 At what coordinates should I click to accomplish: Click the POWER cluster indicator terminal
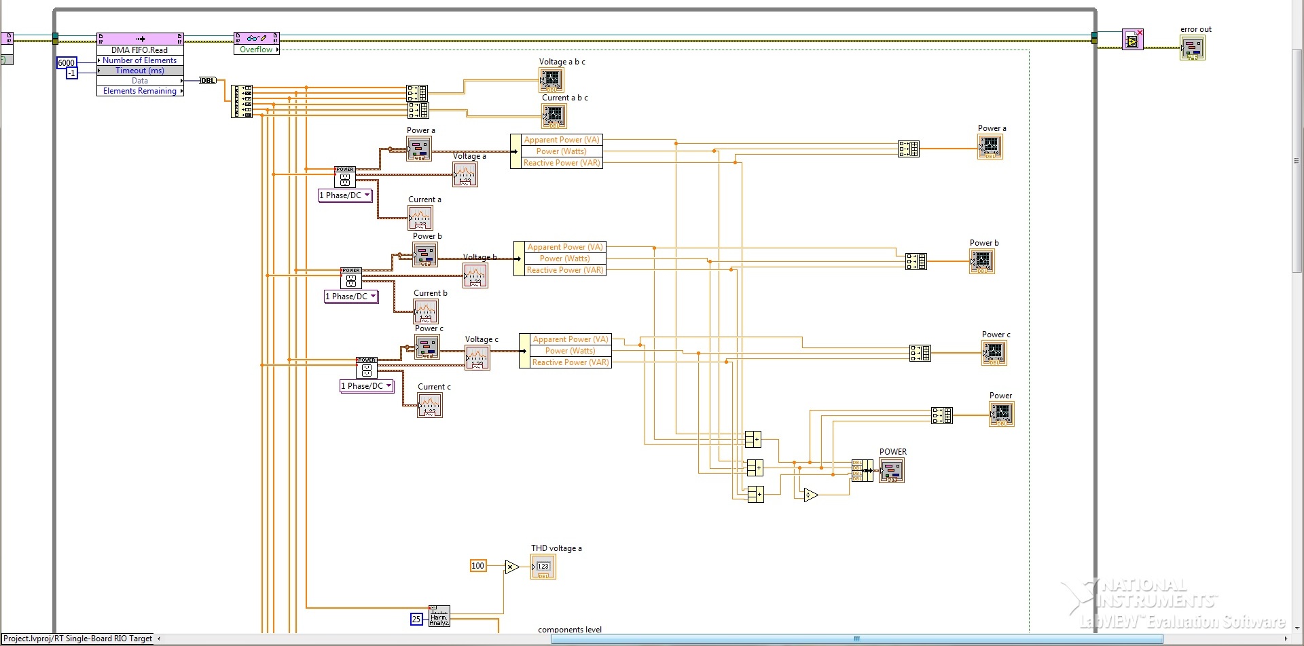tap(892, 470)
